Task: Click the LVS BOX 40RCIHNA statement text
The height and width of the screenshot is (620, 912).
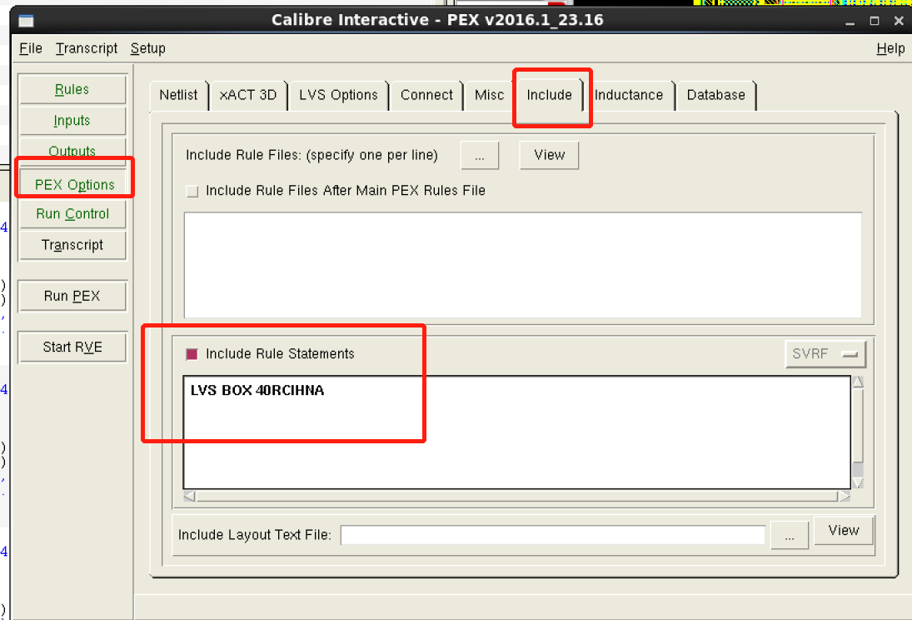Action: pos(257,391)
